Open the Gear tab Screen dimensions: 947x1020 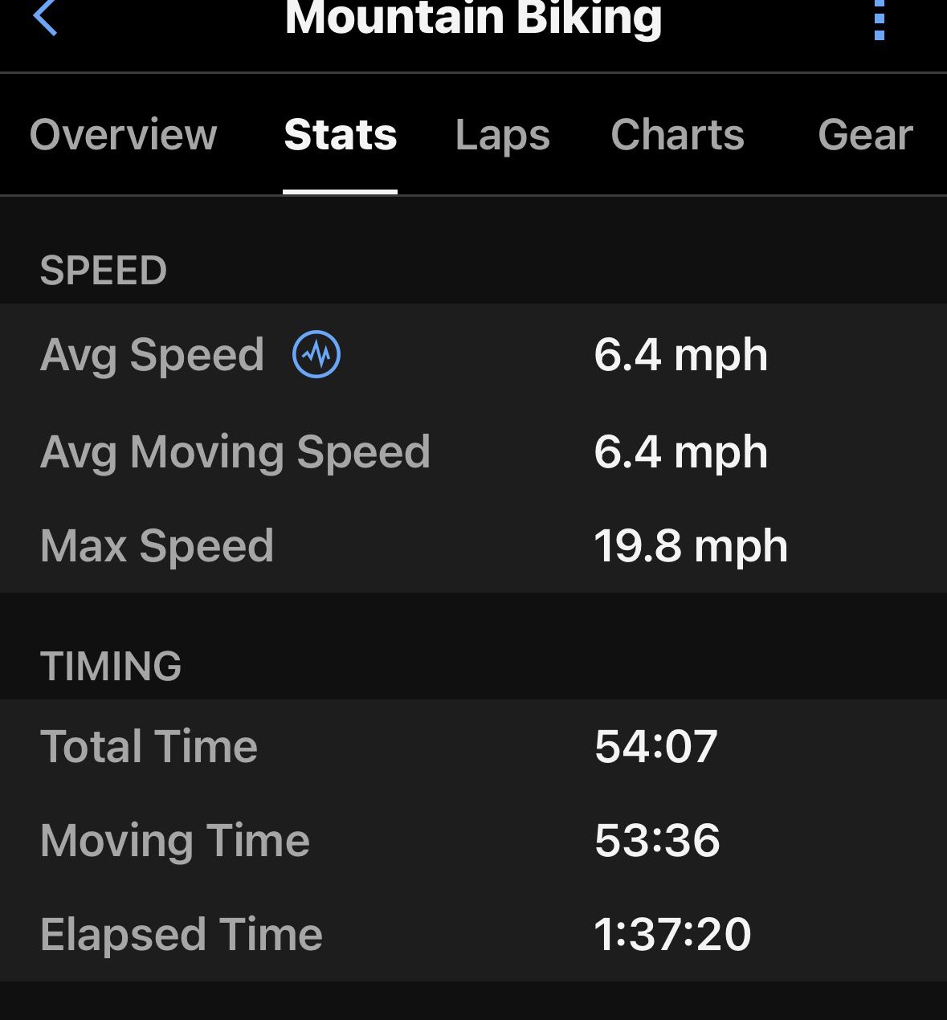[865, 134]
